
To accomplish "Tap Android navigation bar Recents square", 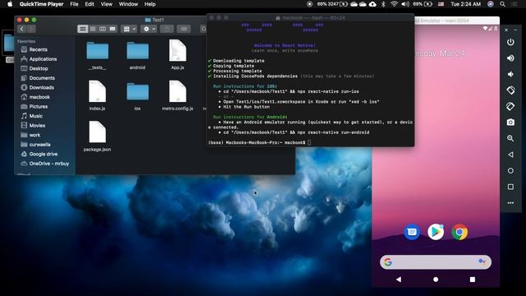I will 473,280.
